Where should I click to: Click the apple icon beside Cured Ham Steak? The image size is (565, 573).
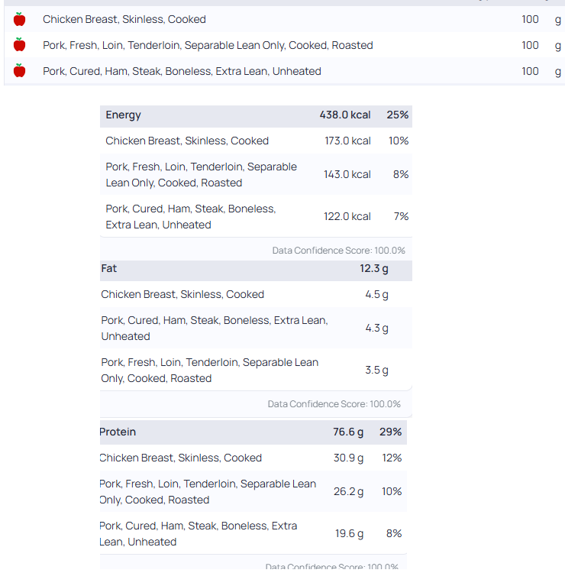tap(20, 71)
